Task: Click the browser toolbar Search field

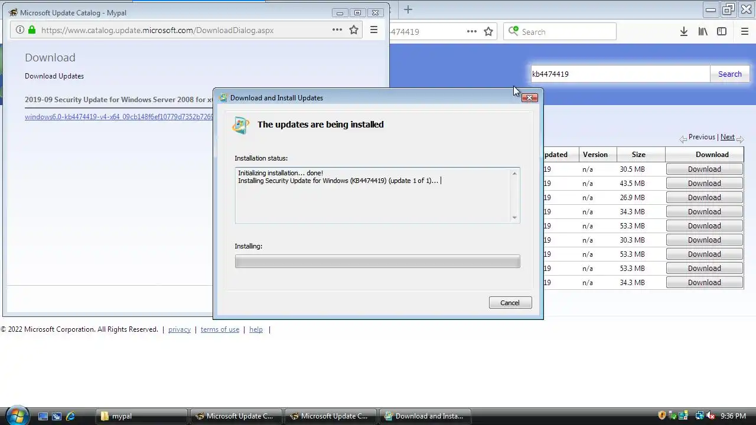Action: point(560,32)
